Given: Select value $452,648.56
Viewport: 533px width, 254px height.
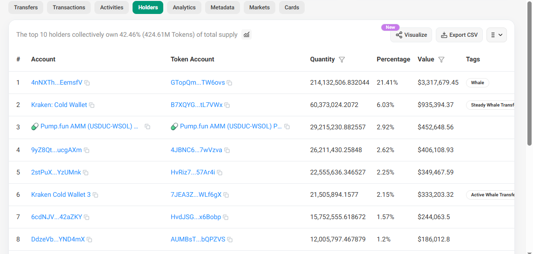Looking at the screenshot, I should tap(435, 127).
